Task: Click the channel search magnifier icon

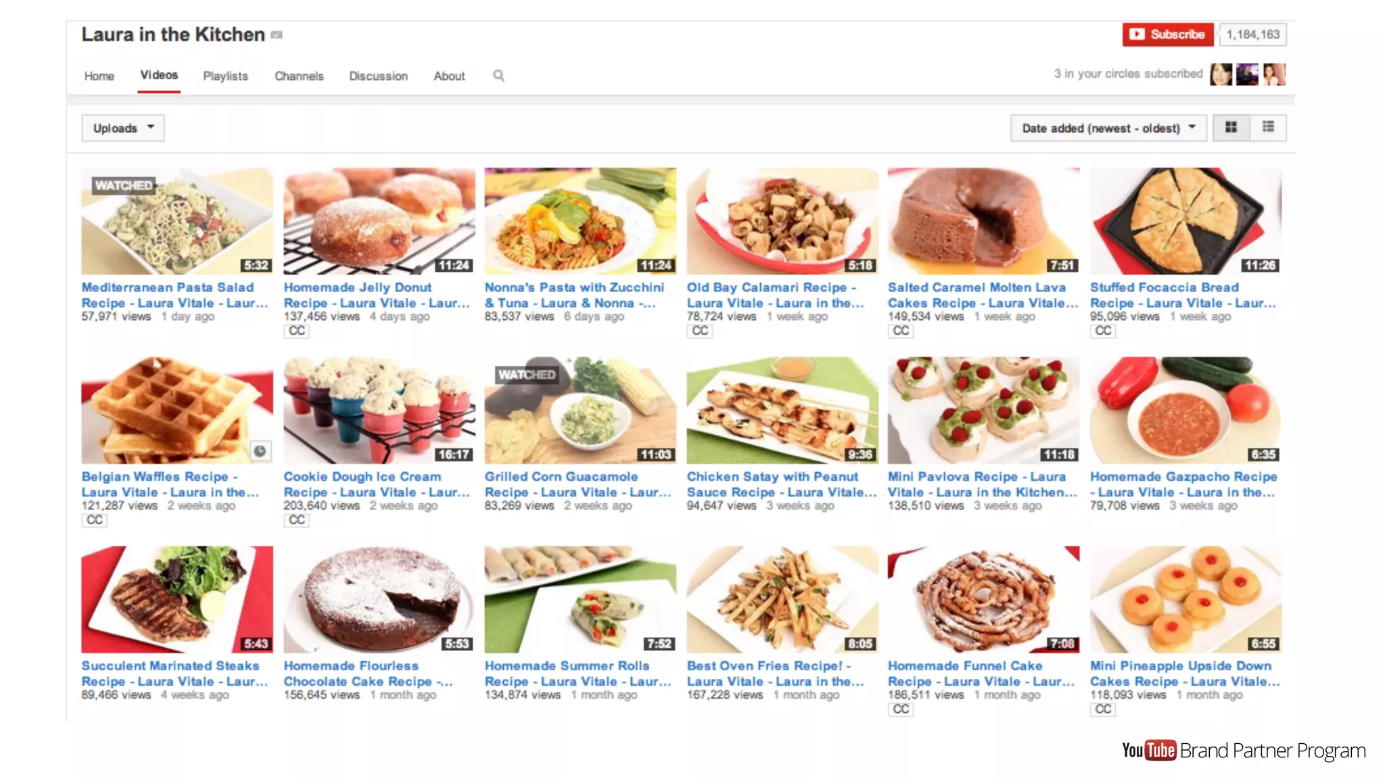Action: [x=498, y=76]
